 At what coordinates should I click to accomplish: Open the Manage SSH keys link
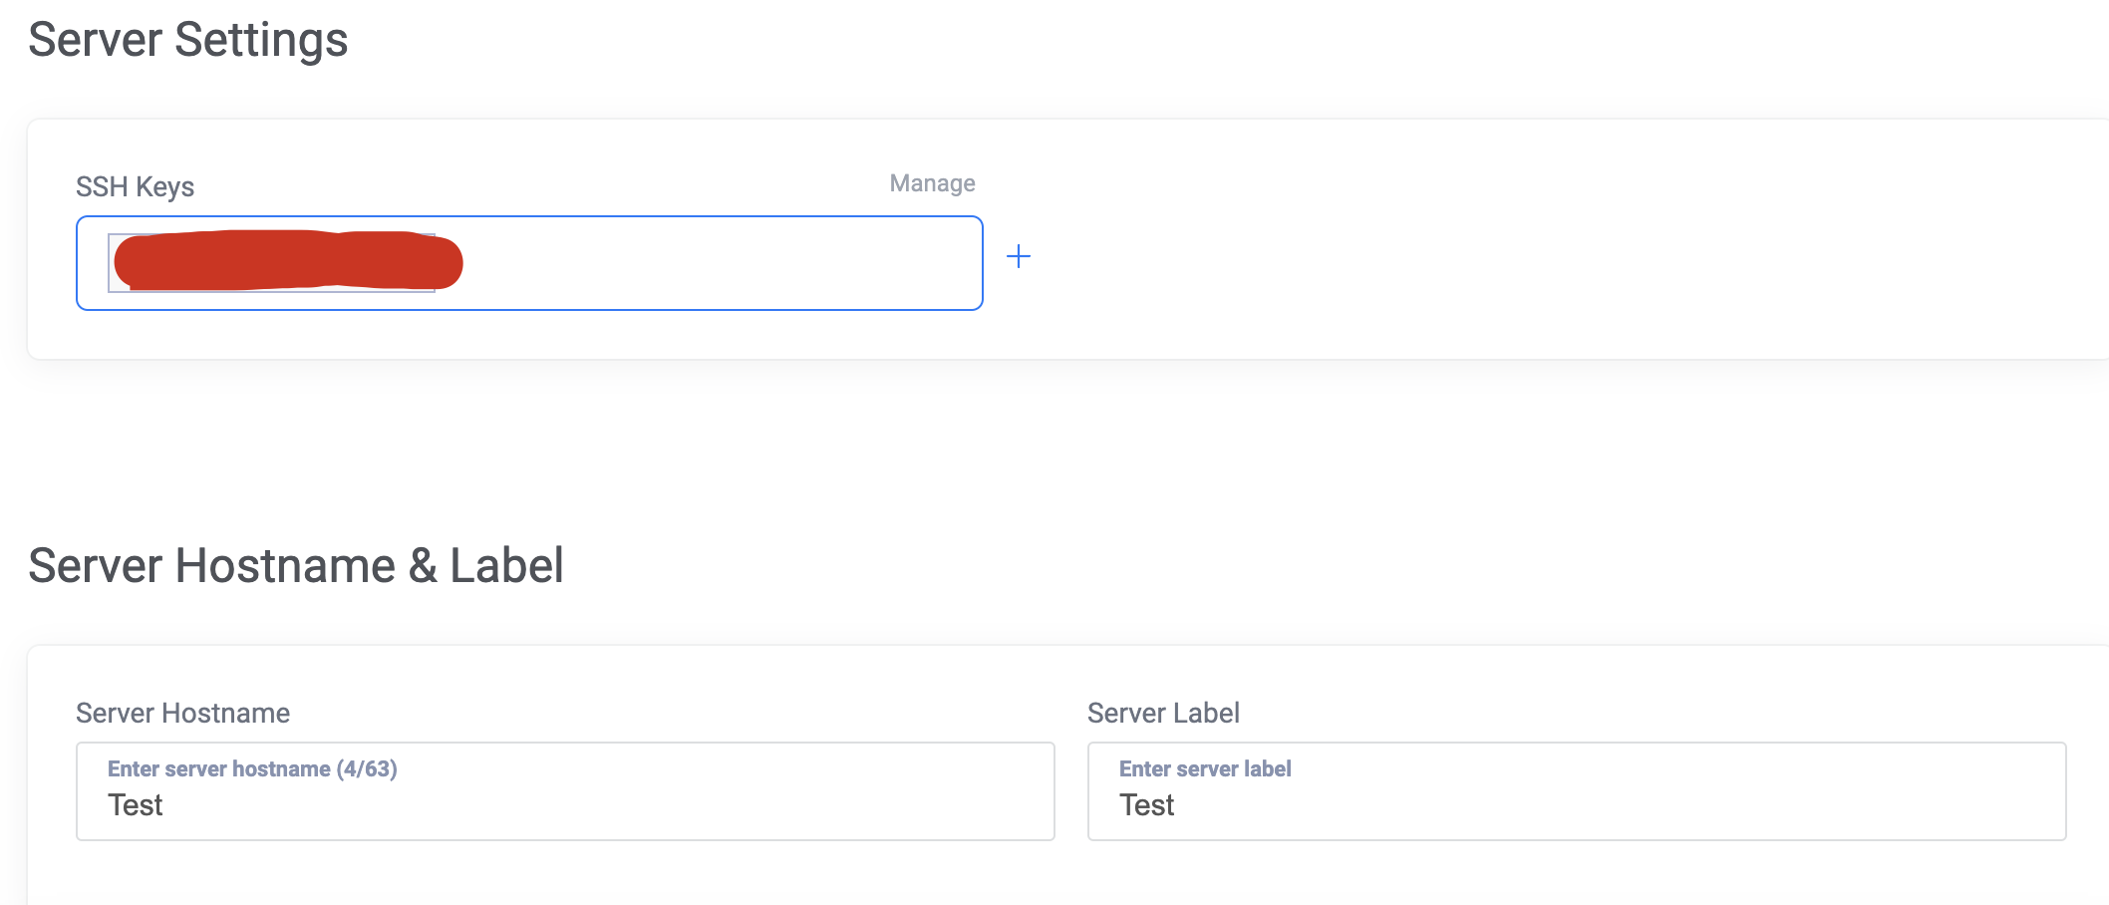coord(932,183)
